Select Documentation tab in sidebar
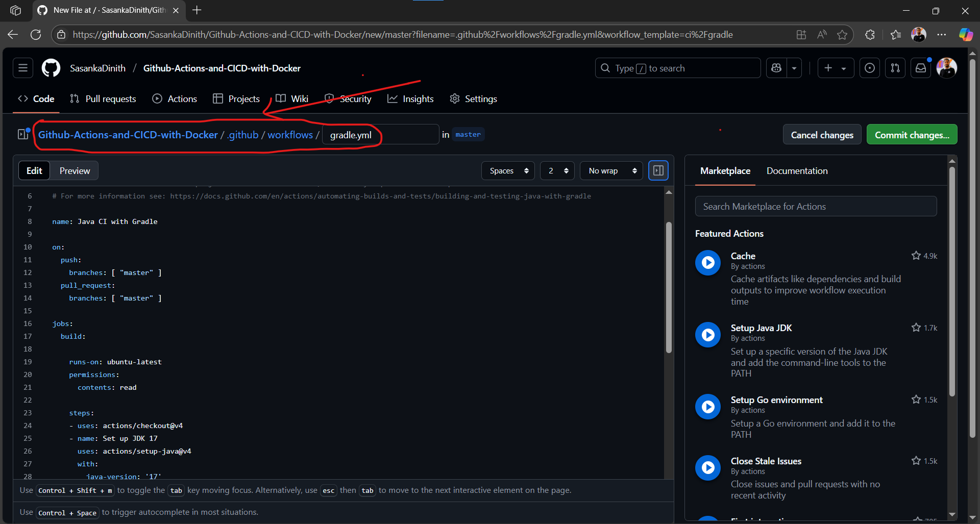Viewport: 980px width, 524px height. (797, 170)
